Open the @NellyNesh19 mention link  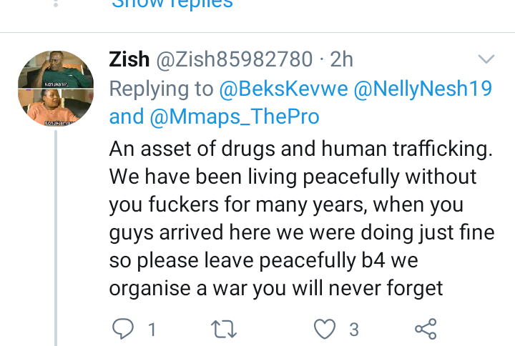(x=423, y=89)
